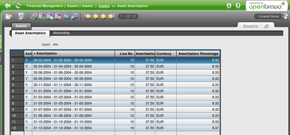290x135 pixels.
Task: Refresh the page with the reload icon
Action: [18, 6]
